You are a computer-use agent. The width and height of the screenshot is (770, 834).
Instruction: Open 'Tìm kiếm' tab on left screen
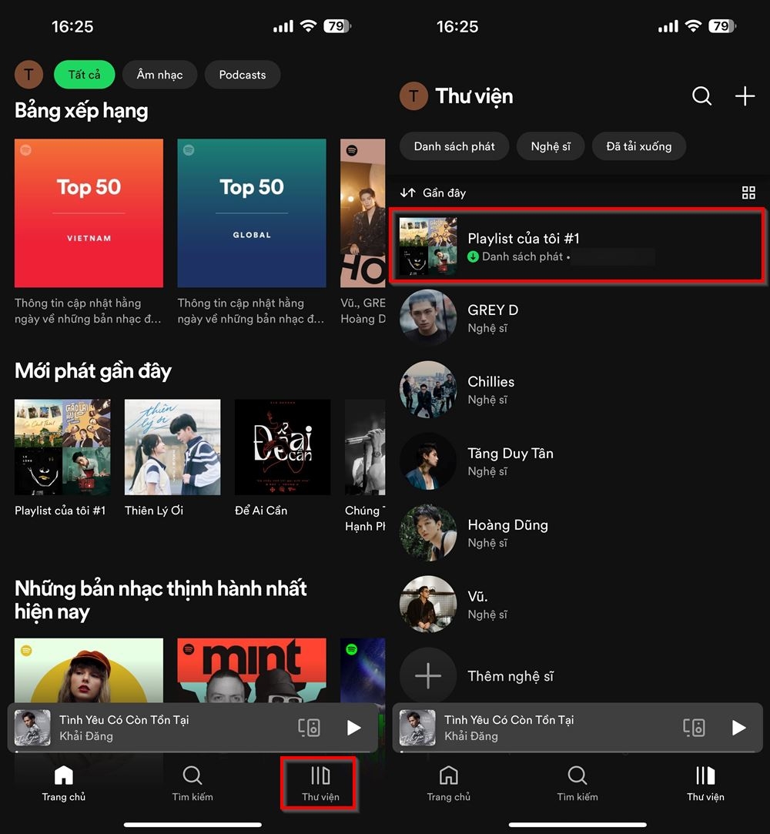point(192,783)
